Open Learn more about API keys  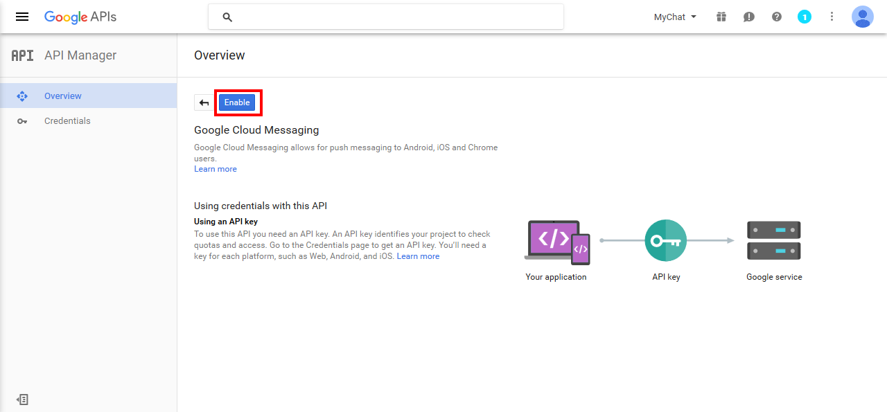pos(418,256)
